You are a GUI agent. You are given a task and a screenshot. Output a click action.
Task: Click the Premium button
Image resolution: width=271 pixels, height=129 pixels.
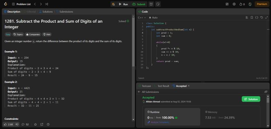[262, 4]
